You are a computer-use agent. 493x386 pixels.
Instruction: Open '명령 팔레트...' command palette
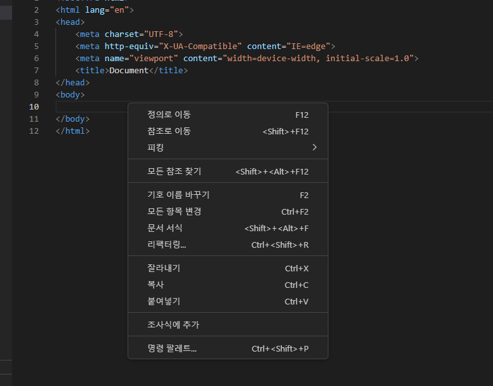(228, 348)
